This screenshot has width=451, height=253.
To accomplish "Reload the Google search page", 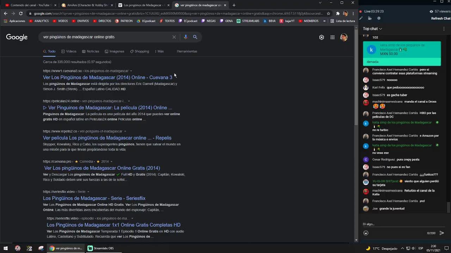I will 21,13.
